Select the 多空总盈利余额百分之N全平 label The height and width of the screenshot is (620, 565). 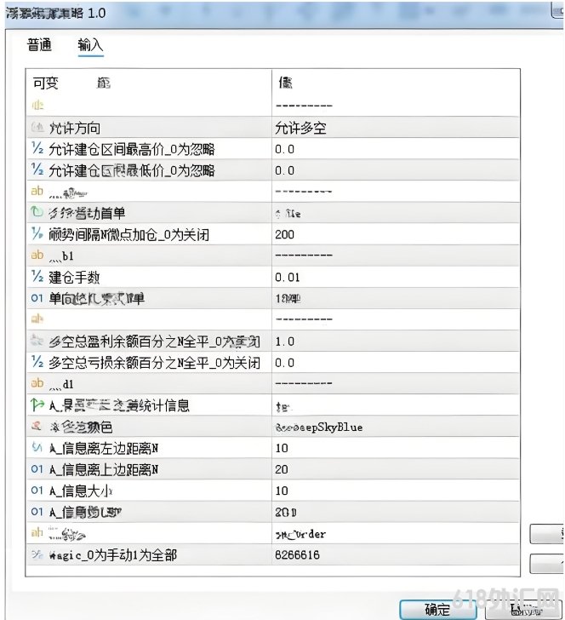(x=155, y=342)
